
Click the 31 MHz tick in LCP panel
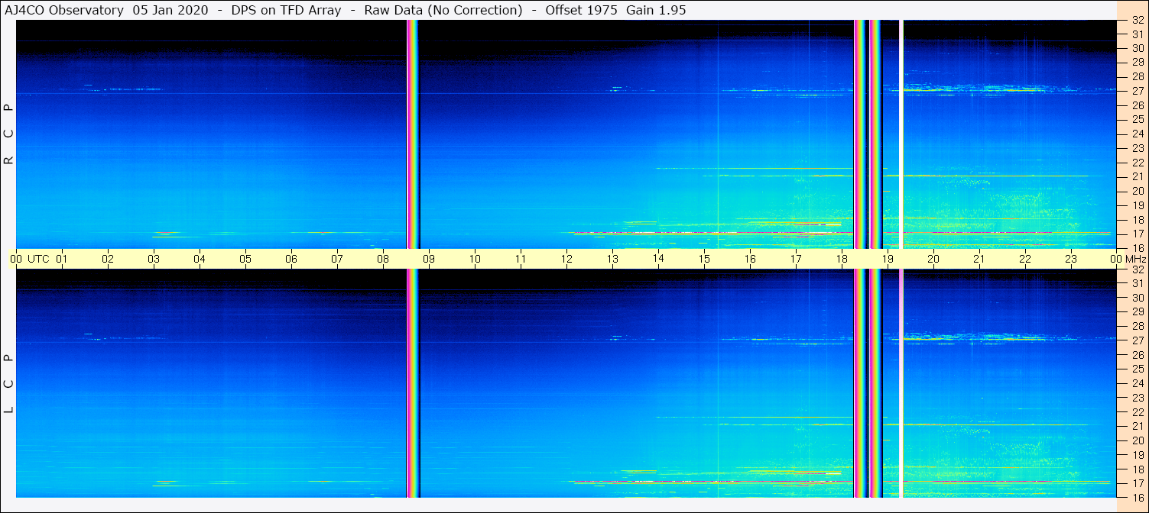[1138, 283]
